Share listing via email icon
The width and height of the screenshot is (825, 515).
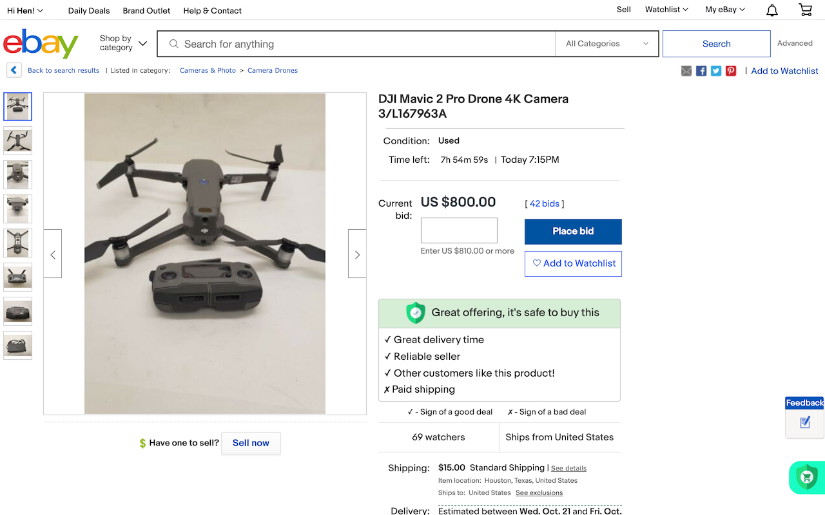coord(686,71)
